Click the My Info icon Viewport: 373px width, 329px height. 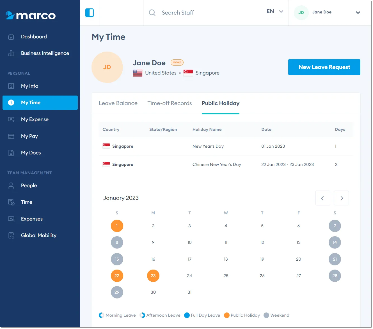pos(11,86)
